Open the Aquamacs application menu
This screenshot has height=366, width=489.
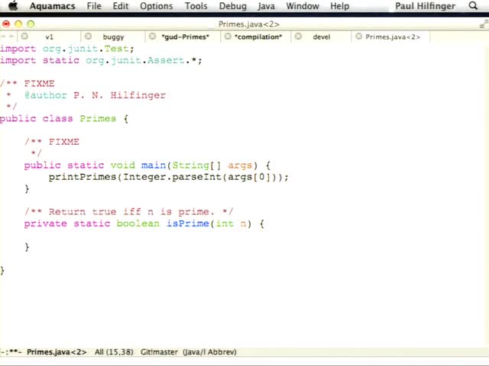point(53,6)
